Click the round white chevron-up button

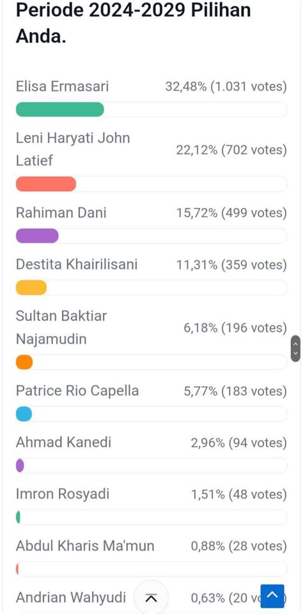tap(151, 597)
